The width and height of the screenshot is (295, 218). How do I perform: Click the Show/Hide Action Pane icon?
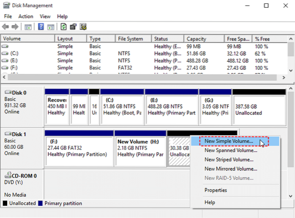point(50,27)
